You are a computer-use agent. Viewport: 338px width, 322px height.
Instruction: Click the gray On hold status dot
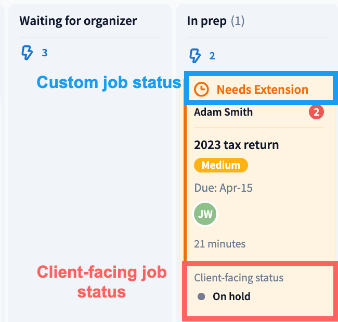tap(201, 296)
